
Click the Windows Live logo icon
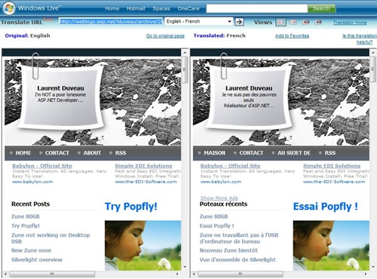tap(9, 8)
